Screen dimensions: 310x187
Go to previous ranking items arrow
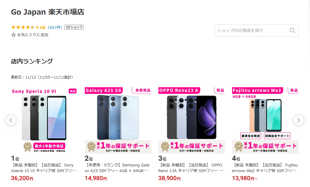coord(11,120)
